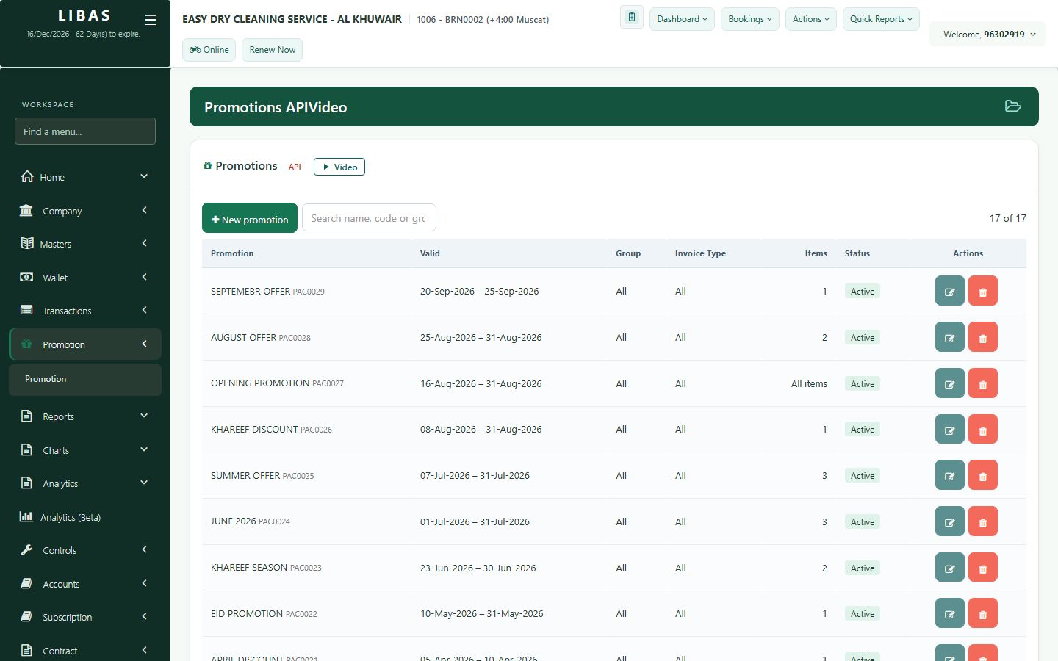Delete the AUGUST OFFER promotion
Viewport: 1058px width, 661px height.
pyautogui.click(x=983, y=337)
